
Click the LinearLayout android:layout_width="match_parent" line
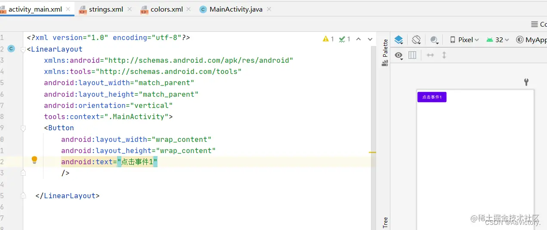[119, 83]
